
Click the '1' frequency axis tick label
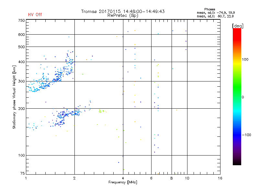click(x=26, y=178)
